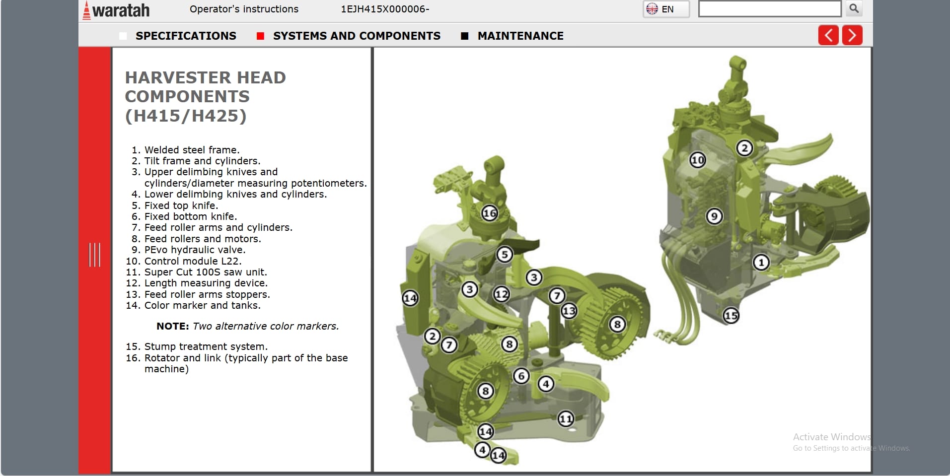Select list item "Super Cut 100S saw unit."
The image size is (950, 476).
click(206, 272)
